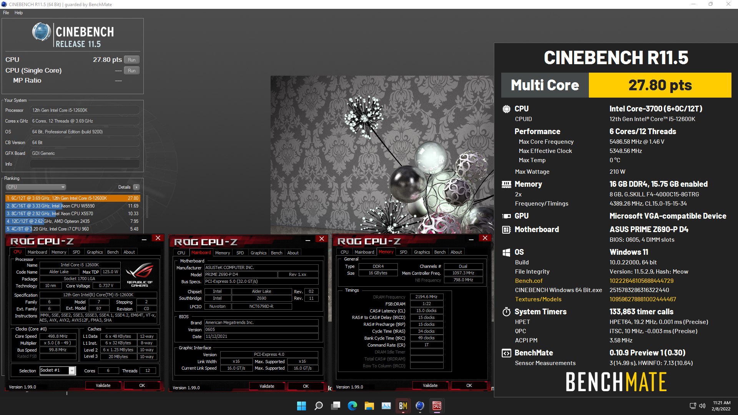The height and width of the screenshot is (415, 738).
Task: Click the Bench.cof hash link
Action: click(x=641, y=281)
